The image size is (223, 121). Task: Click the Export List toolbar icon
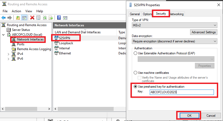50,18
